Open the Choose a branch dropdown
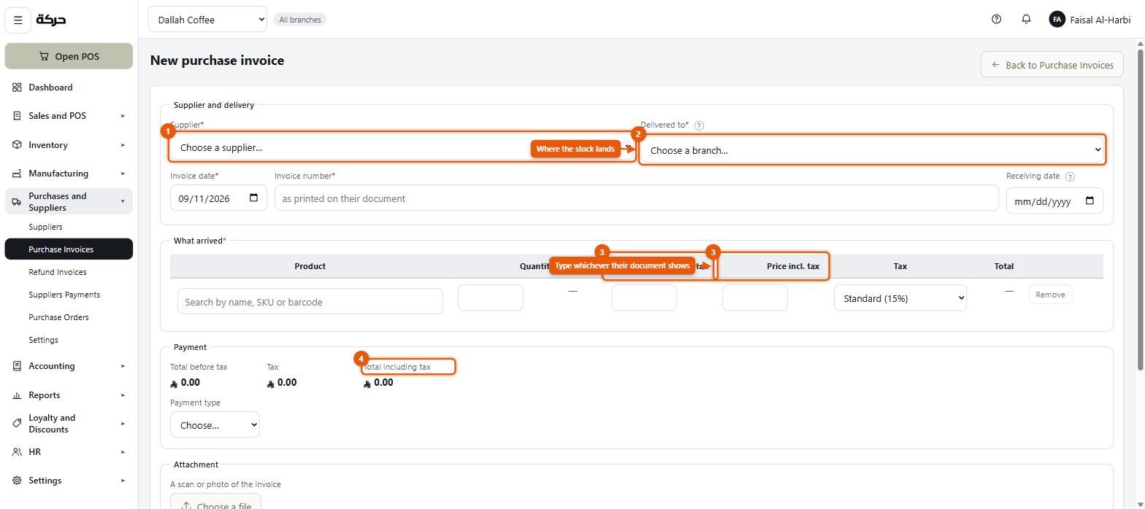The width and height of the screenshot is (1145, 509). point(872,150)
